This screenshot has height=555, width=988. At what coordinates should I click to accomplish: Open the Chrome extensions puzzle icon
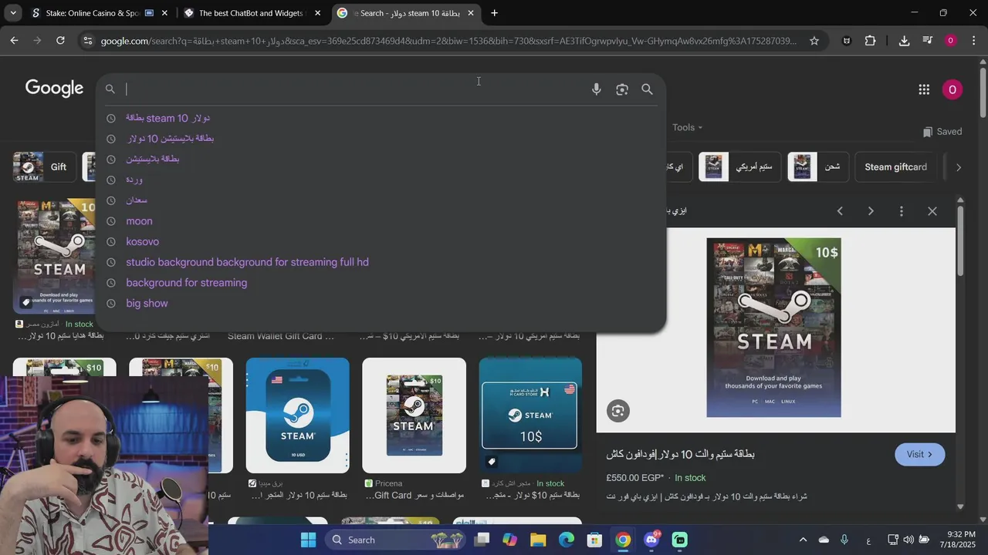[x=871, y=41]
